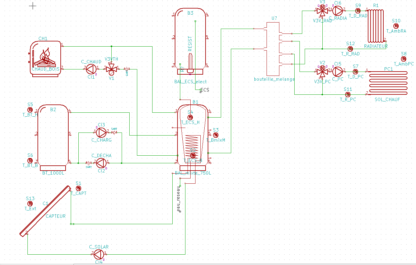Click the C_CHAUD pump symbol CI1
The width and height of the screenshot is (416, 265).
[x=90, y=69]
